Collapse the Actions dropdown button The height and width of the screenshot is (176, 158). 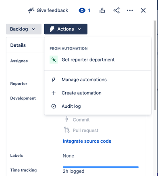pyautogui.click(x=66, y=29)
